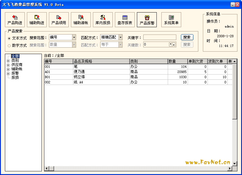Select 文本方式 text mode radio button
This screenshot has width=242, height=175.
tap(9, 38)
